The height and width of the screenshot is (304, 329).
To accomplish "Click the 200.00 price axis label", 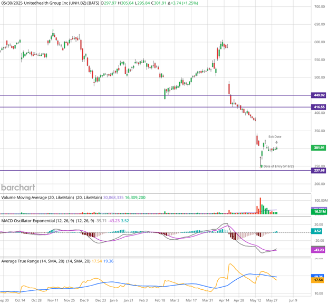I will 320,184.
